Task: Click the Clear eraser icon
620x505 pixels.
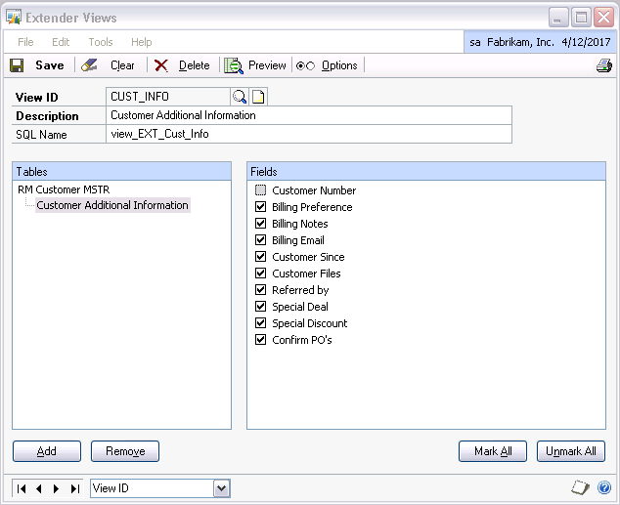Action: click(x=90, y=65)
